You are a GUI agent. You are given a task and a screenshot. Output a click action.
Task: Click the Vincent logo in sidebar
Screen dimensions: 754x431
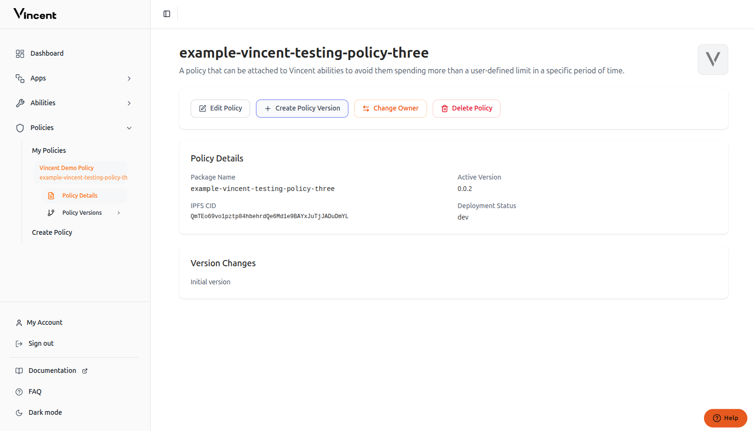coord(35,14)
